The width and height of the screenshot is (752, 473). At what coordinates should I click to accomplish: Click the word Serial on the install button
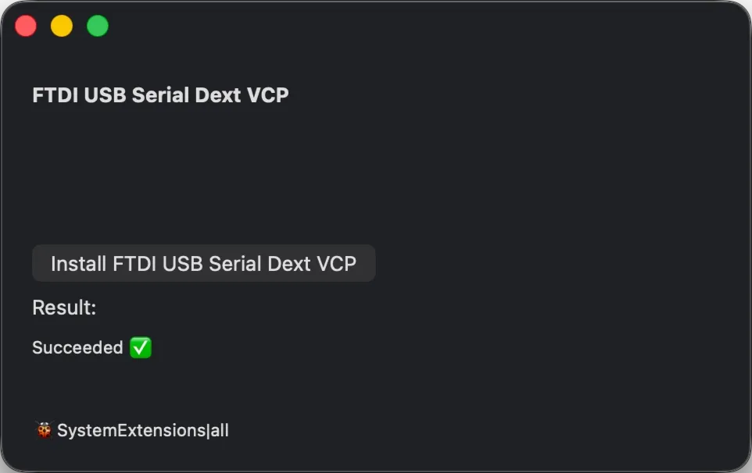[235, 264]
